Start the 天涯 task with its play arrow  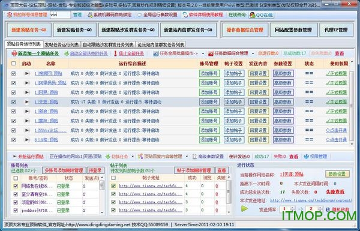click(x=26, y=102)
